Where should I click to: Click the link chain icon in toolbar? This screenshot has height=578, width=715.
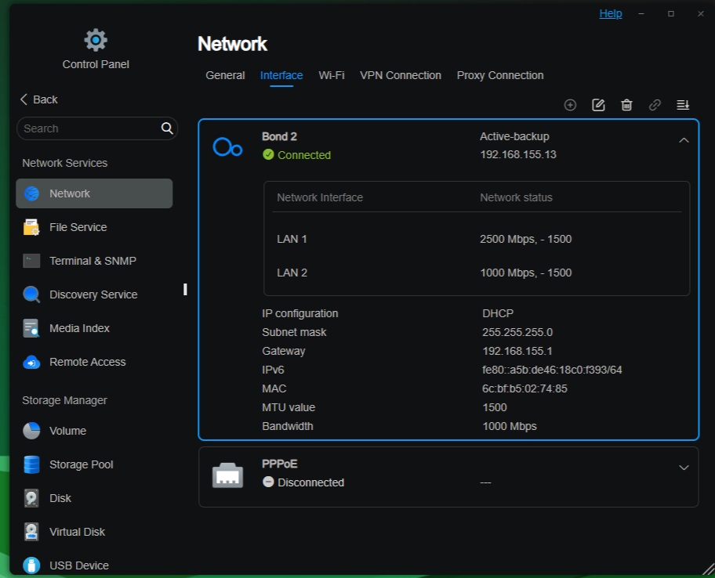pyautogui.click(x=655, y=105)
